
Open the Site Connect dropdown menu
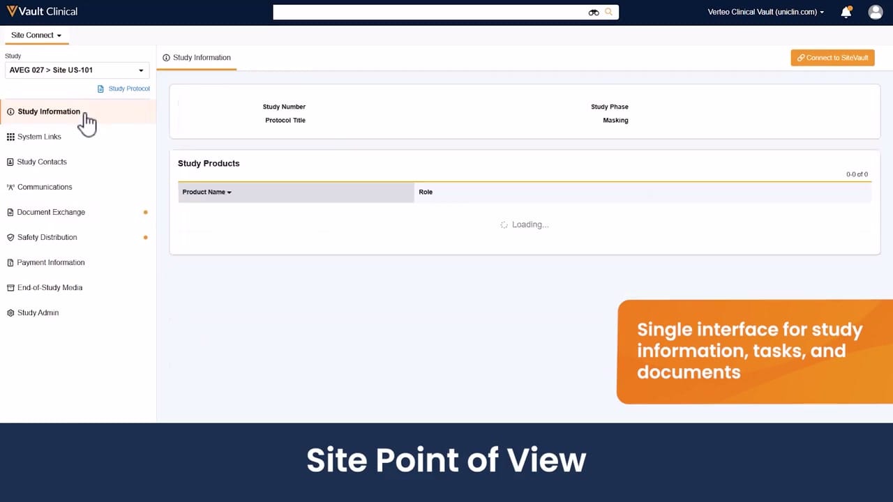tap(36, 35)
